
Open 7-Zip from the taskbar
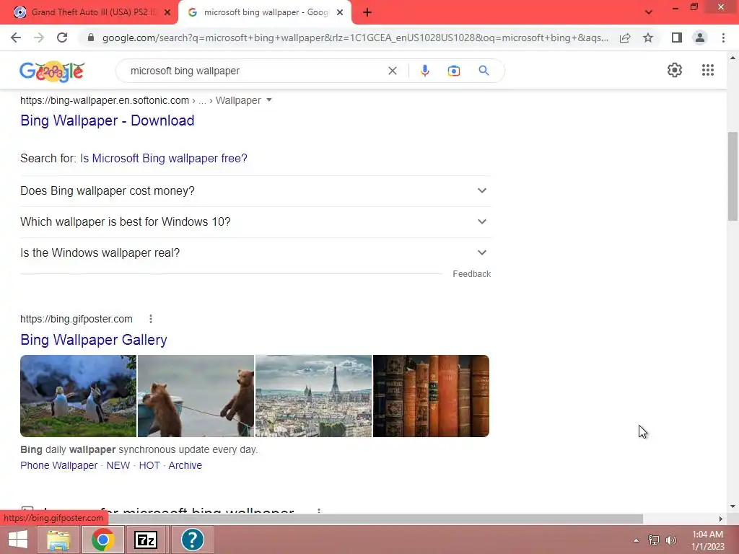[146, 540]
